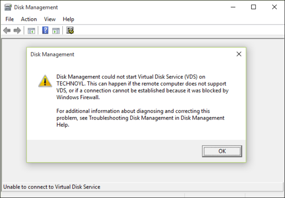This screenshot has height=198, width=285.
Task: Click the rightmost toolbar settings icon
Action: point(70,30)
